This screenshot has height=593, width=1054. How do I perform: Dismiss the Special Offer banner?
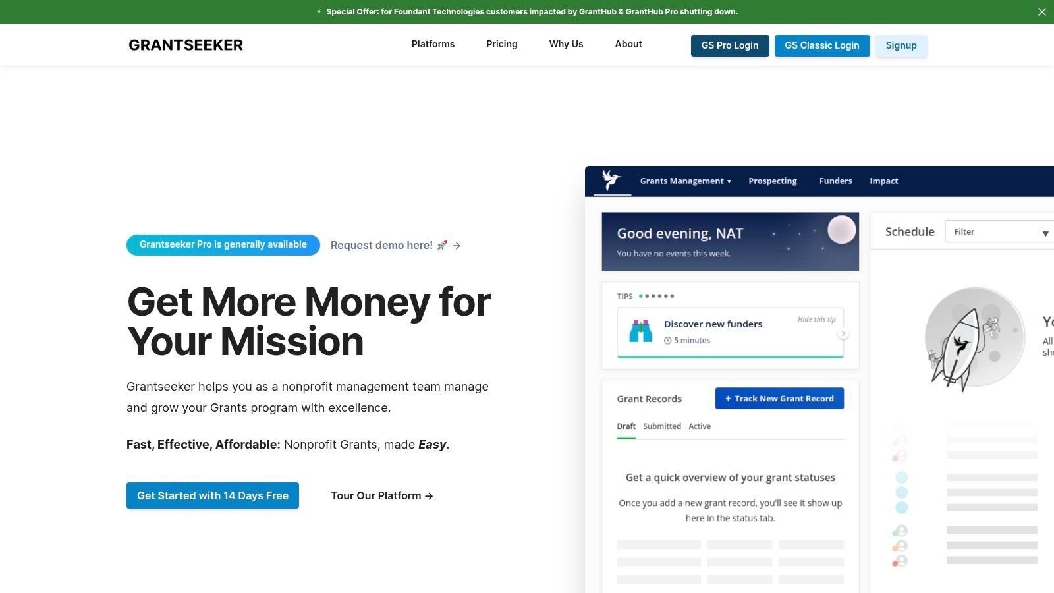click(x=1042, y=11)
